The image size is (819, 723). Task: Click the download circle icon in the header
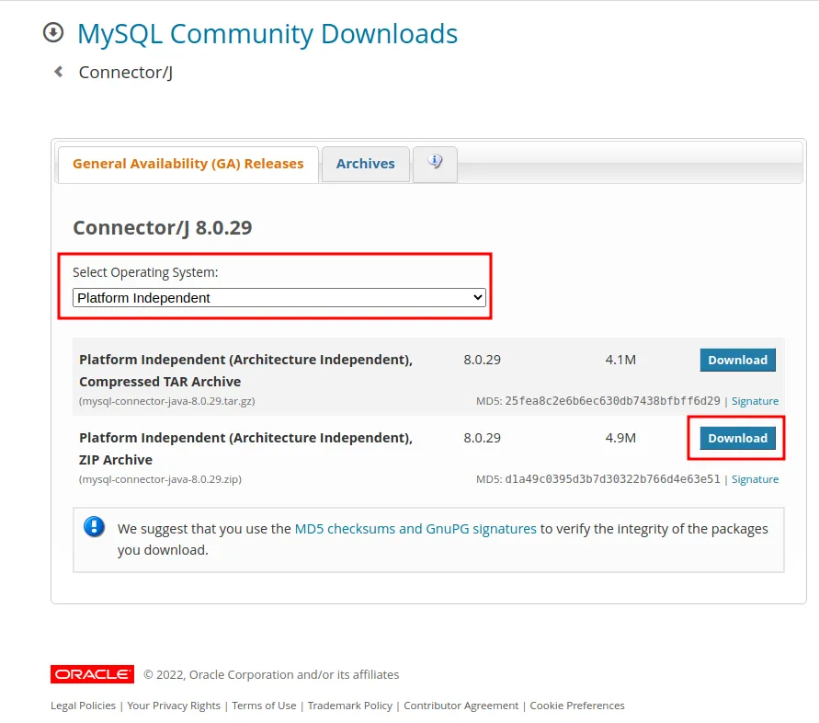coord(53,32)
